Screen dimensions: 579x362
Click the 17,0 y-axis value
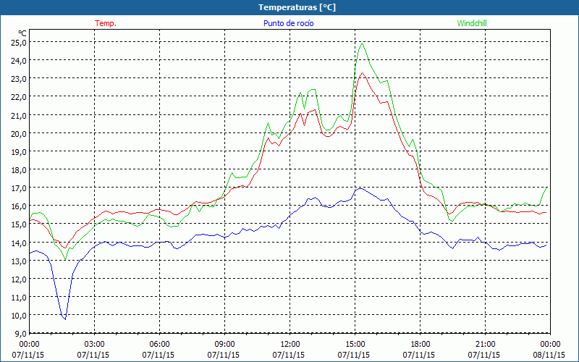pyautogui.click(x=19, y=188)
